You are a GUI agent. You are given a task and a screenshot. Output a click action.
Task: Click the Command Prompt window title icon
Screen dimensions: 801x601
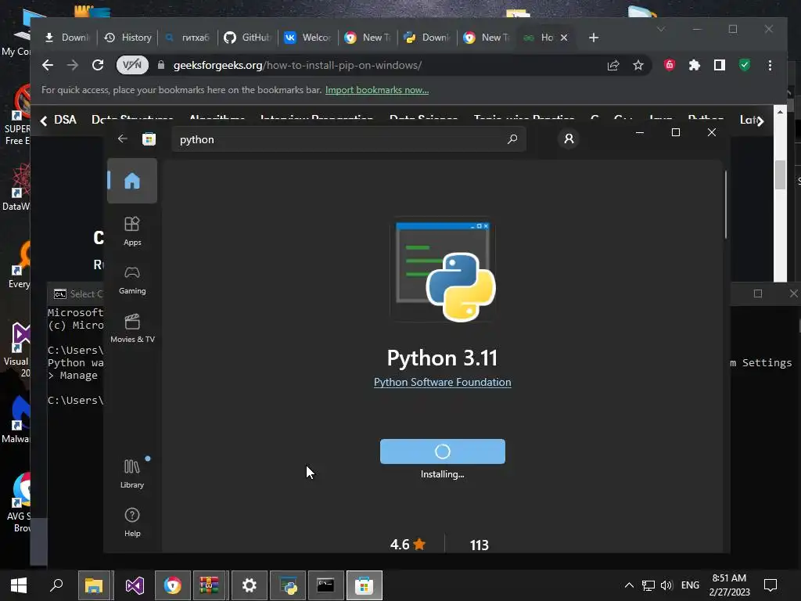tap(59, 294)
